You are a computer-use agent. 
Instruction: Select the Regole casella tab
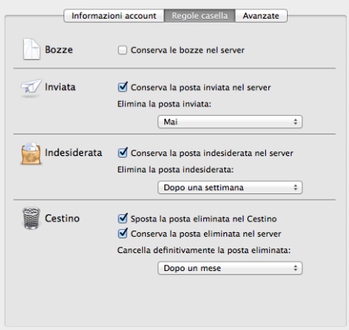coord(199,16)
